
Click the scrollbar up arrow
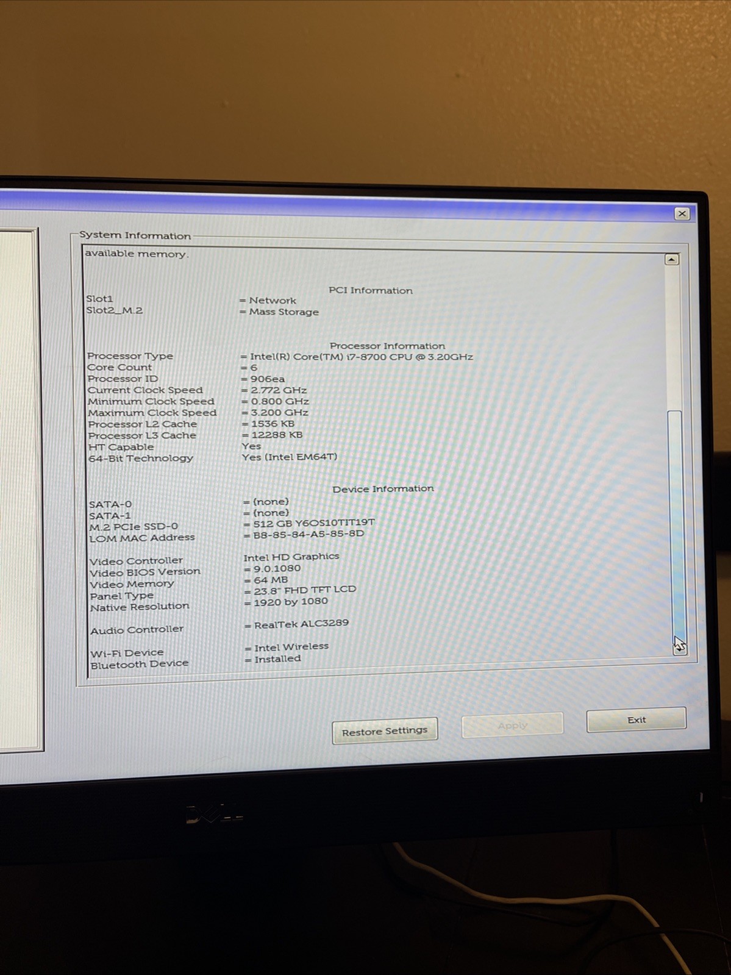tap(671, 259)
